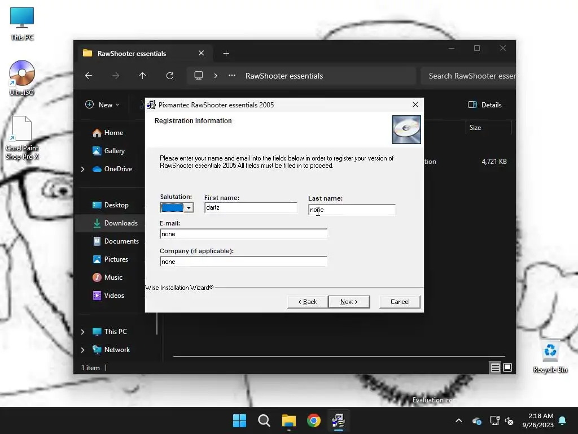The height and width of the screenshot is (434, 578).
Task: Click the installer taskbar icon
Action: pyautogui.click(x=339, y=420)
